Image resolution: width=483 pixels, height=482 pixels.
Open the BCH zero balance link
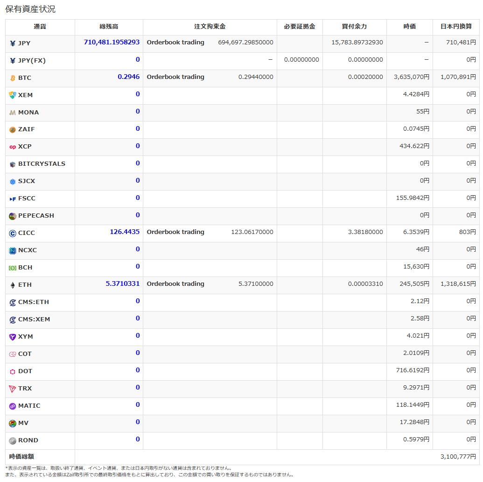(x=138, y=266)
